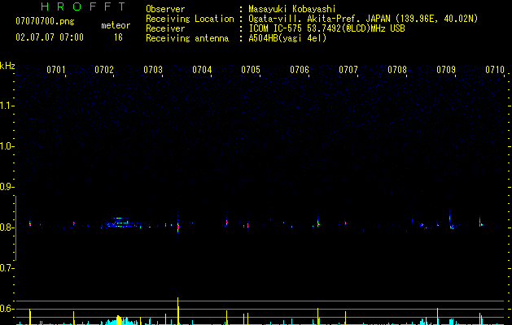
Task: Click the 0706 time marker
Action: tap(300, 70)
